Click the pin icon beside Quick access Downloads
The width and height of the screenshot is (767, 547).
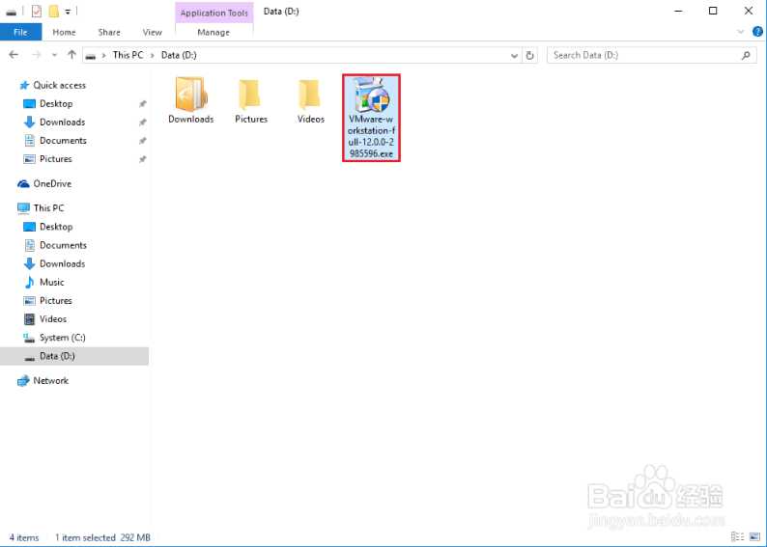(x=142, y=123)
